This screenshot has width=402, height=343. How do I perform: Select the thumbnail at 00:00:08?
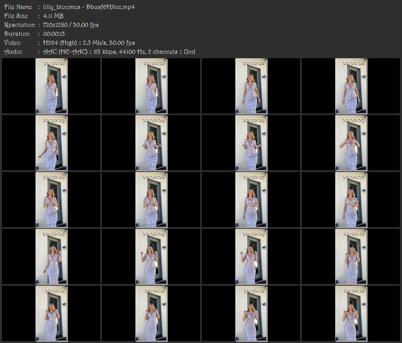click(x=51, y=257)
